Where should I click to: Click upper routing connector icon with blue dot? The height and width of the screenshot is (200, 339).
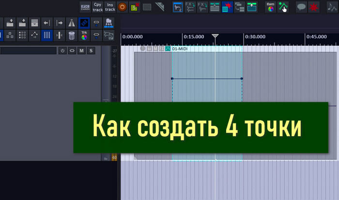pos(96,23)
